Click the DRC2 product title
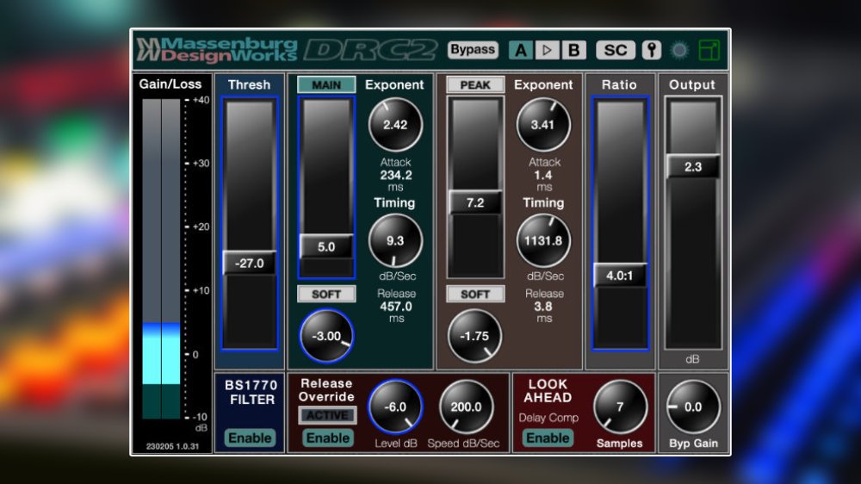The height and width of the screenshot is (484, 861). point(372,50)
